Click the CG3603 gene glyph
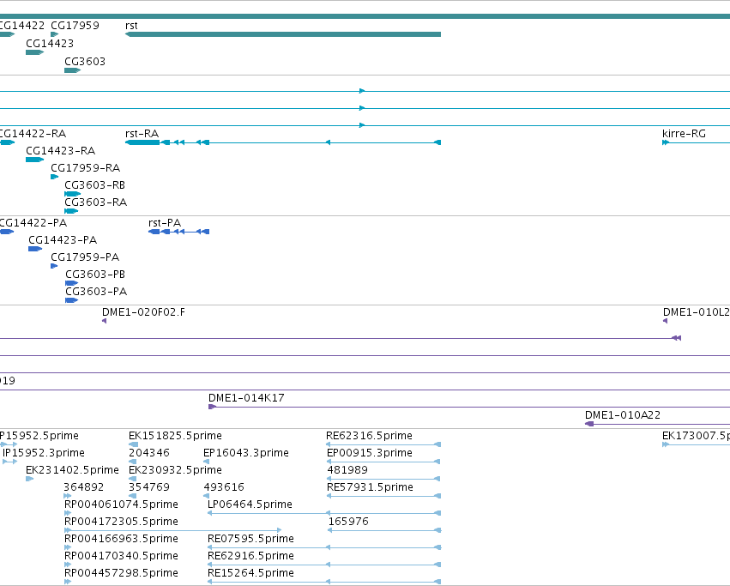This screenshot has height=586, width=730. tap(73, 70)
